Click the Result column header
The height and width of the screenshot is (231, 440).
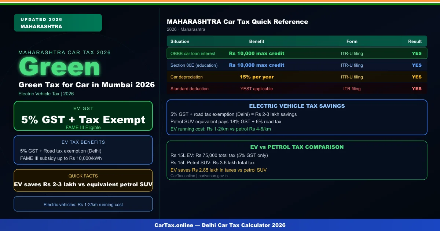(x=415, y=41)
